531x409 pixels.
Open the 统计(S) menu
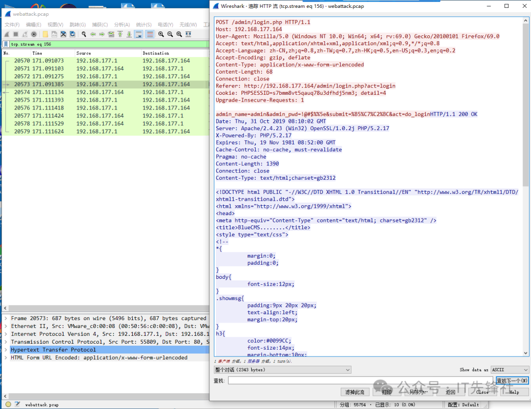[x=144, y=25]
